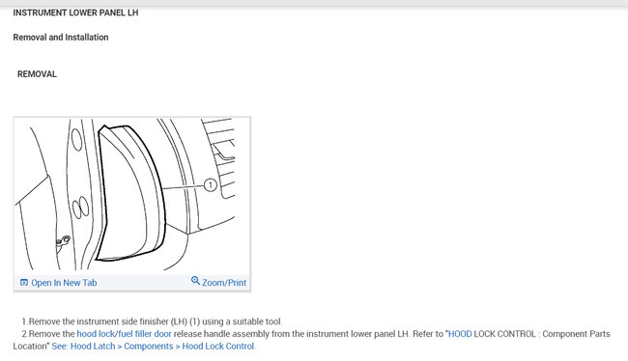Select the 'Removal and Installation' subheading
Viewport: 628px width, 361px height.
coord(61,38)
